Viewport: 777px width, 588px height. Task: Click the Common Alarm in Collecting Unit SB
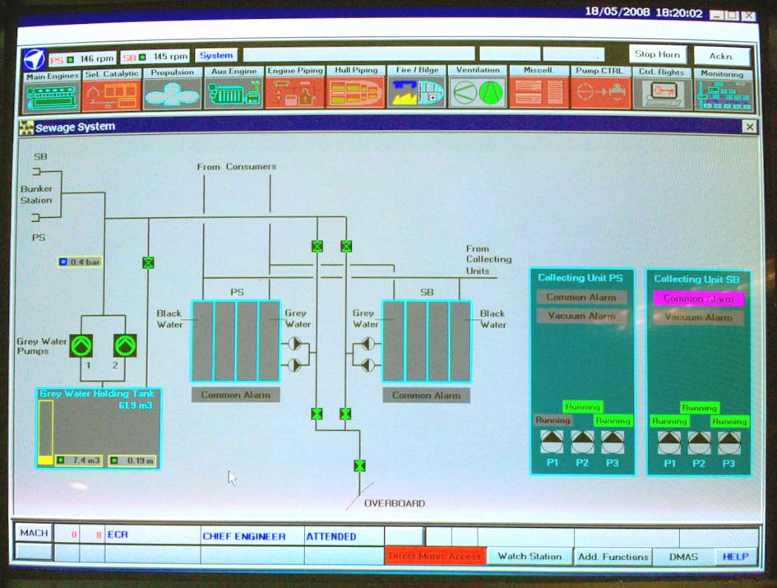point(698,299)
